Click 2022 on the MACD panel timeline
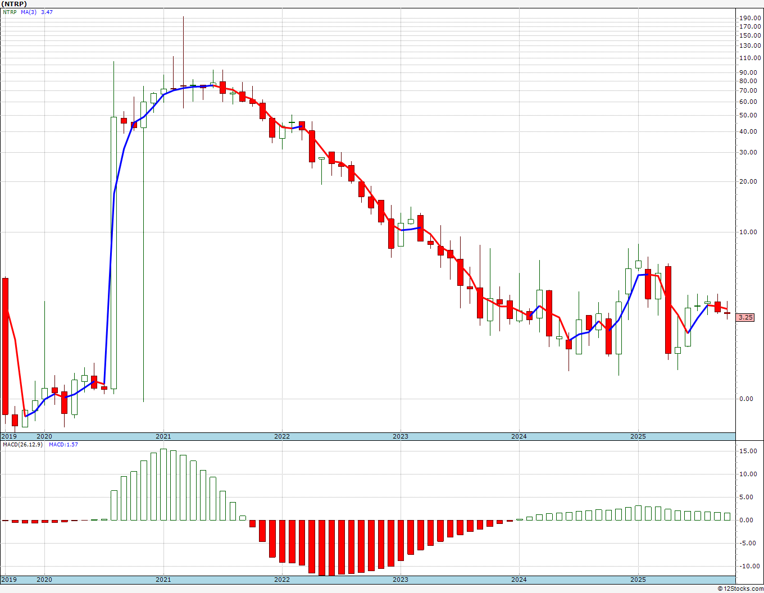This screenshot has height=593, width=764. pos(281,580)
